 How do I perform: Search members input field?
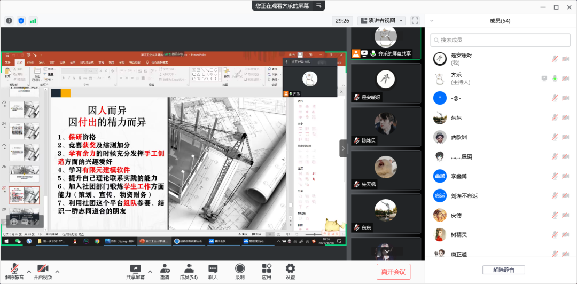coord(501,40)
